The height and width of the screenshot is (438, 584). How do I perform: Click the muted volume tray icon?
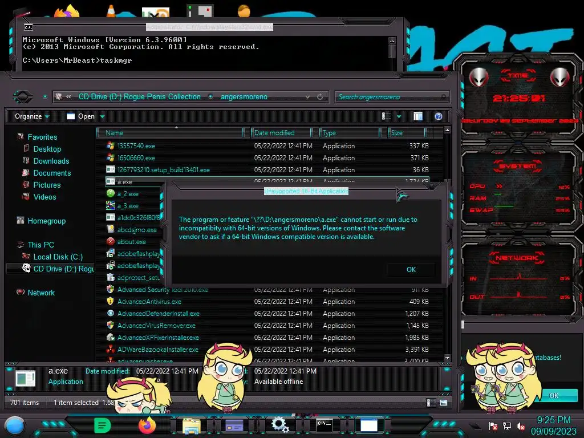pyautogui.click(x=521, y=426)
